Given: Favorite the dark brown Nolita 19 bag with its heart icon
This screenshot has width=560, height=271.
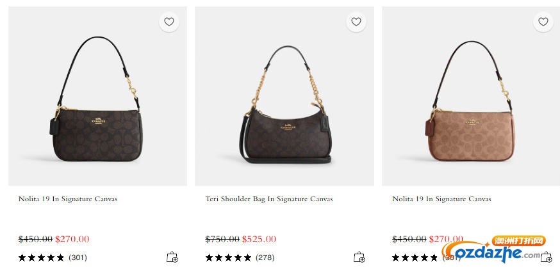Looking at the screenshot, I should pos(169,22).
